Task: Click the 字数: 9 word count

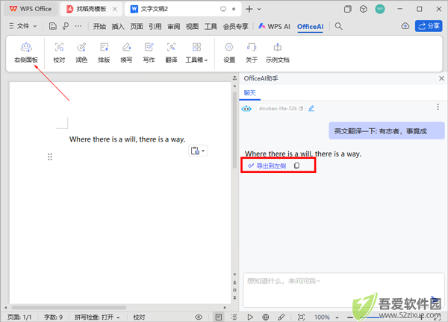Action: point(53,317)
